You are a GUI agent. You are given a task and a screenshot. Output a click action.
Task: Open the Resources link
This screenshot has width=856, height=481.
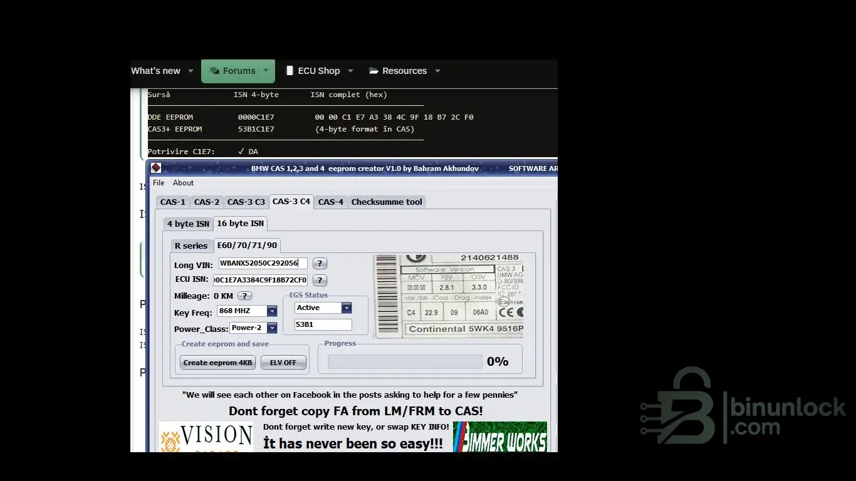[398, 71]
